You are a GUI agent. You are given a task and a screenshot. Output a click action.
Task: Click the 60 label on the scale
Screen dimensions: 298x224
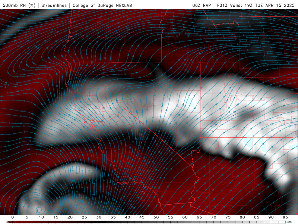[x=185, y=217]
